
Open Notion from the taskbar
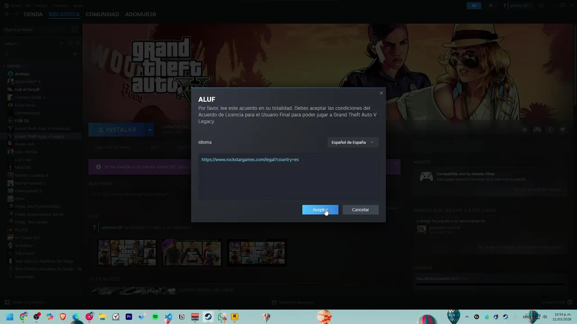[182, 317]
